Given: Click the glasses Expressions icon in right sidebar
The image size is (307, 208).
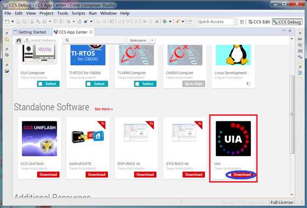Looking at the screenshot, I should pos(300,39).
